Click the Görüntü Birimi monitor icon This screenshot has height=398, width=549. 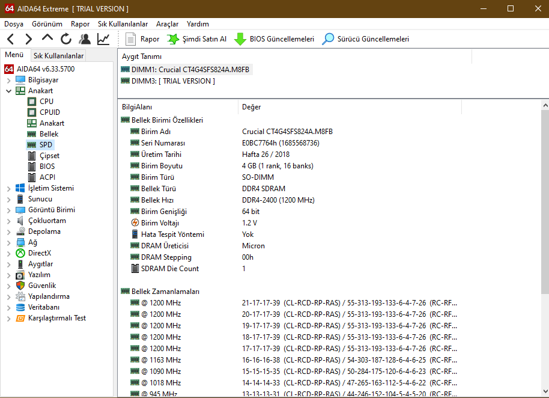pos(20,210)
